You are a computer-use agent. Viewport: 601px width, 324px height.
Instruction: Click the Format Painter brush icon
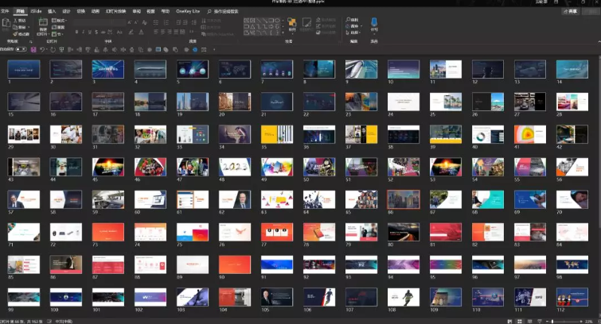tap(16, 34)
